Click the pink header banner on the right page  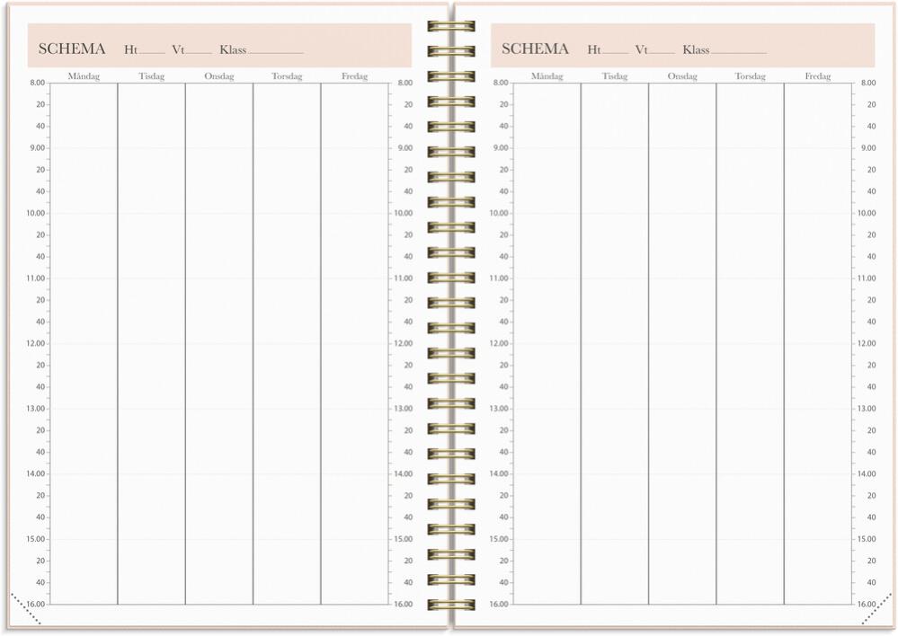[x=809, y=45]
